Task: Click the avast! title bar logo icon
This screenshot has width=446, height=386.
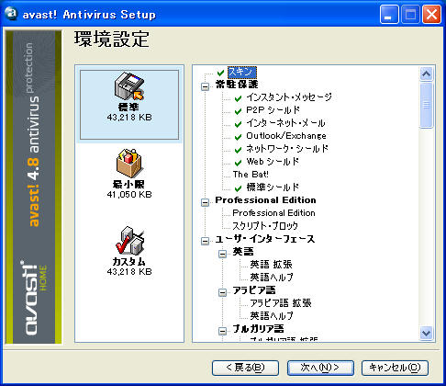Action: coord(11,14)
